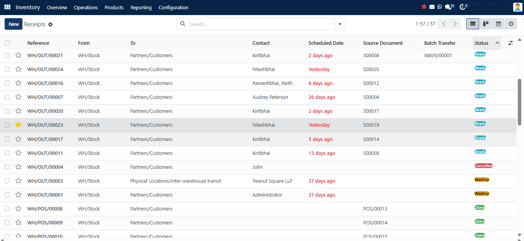Select checkbox for WH/OUT/00016
The height and width of the screenshot is (241, 524).
point(7,83)
